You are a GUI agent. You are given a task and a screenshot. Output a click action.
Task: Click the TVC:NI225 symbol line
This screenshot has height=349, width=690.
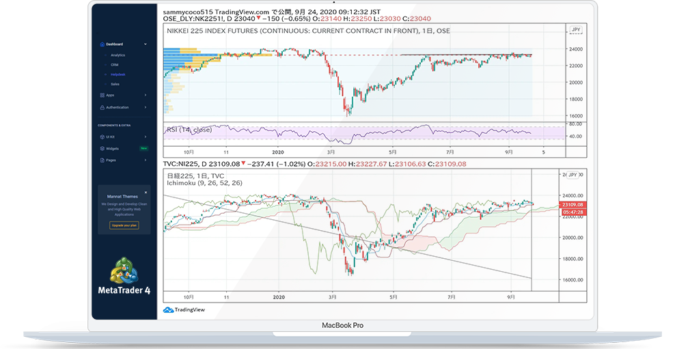coord(315,164)
